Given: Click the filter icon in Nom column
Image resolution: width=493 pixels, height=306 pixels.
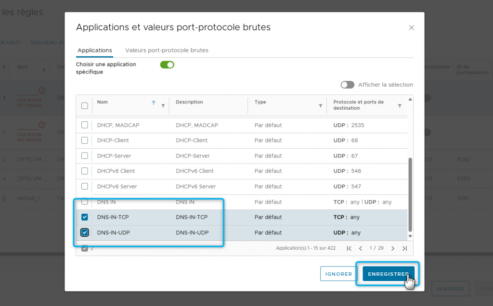Looking at the screenshot, I should [163, 106].
